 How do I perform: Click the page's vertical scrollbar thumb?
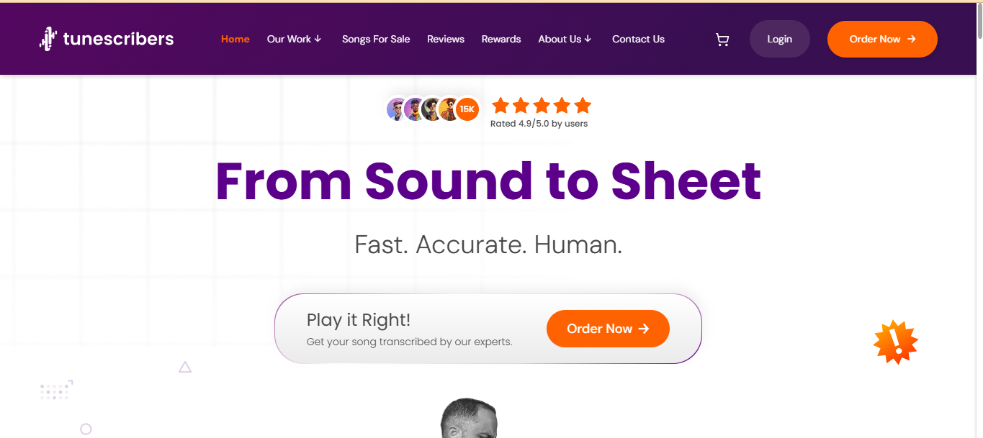point(979,22)
